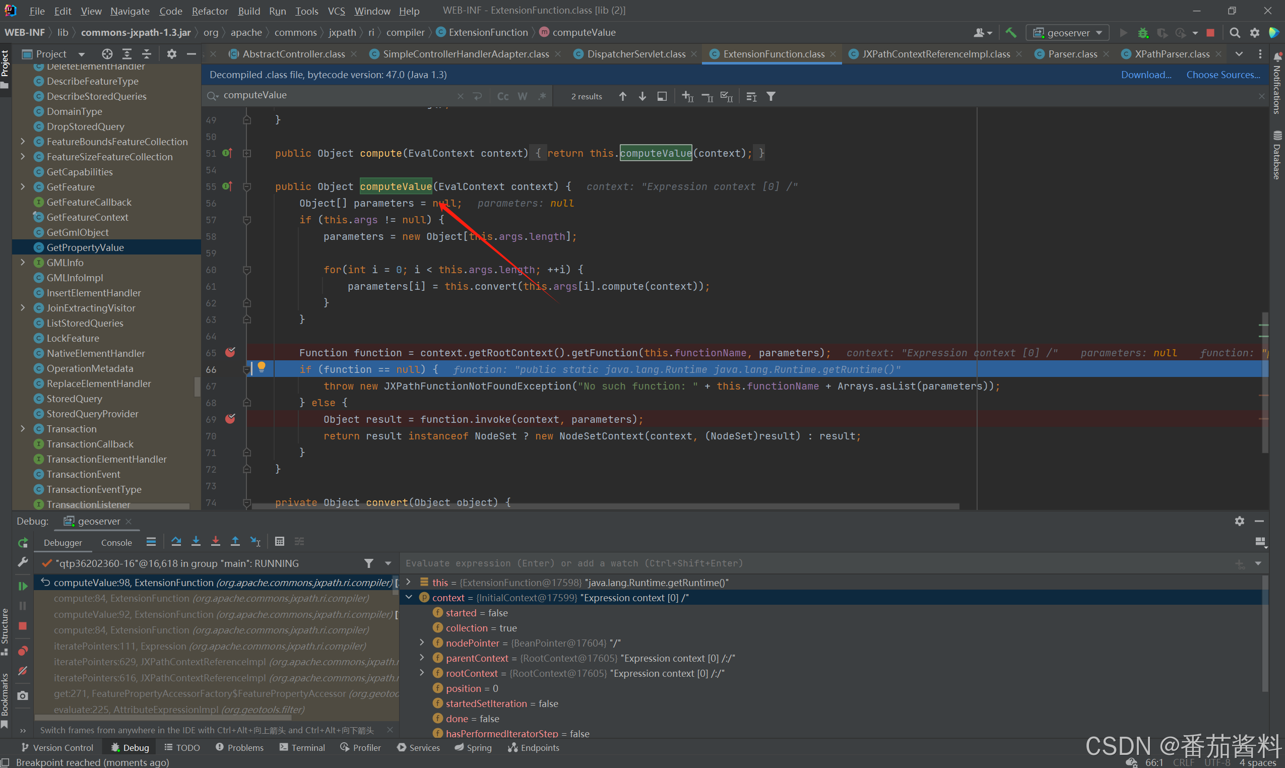Screen dimensions: 1285x768
Task: Select GetPropertyValue in the project tree
Action: pos(107,247)
